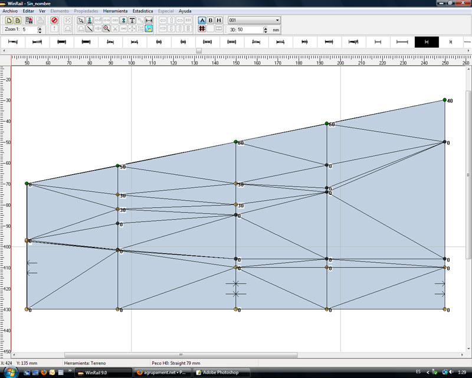Screen dimensions: 472x378
Task: Toggle layer H button
Action: tap(218, 20)
